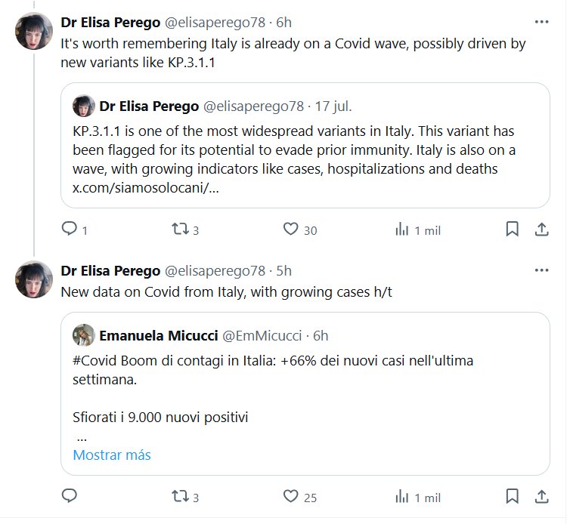Like the second tweet with 25 likes

[x=292, y=496]
